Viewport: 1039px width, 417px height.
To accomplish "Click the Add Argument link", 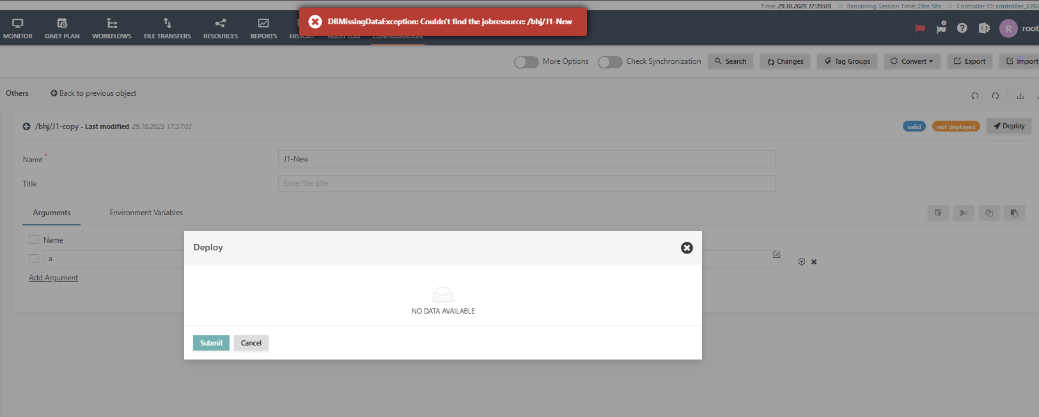I will 54,278.
